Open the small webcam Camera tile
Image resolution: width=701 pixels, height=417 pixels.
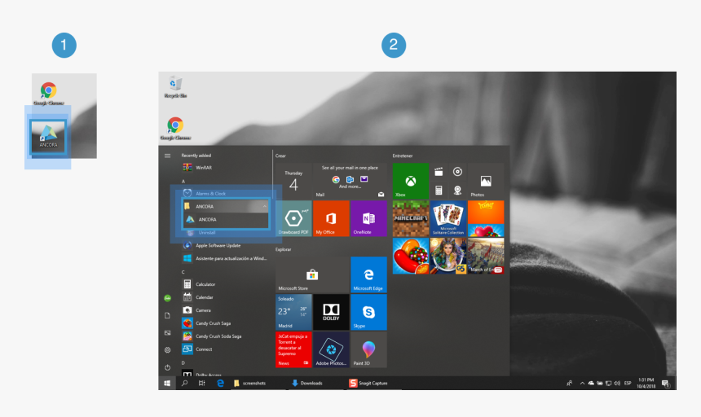457,191
